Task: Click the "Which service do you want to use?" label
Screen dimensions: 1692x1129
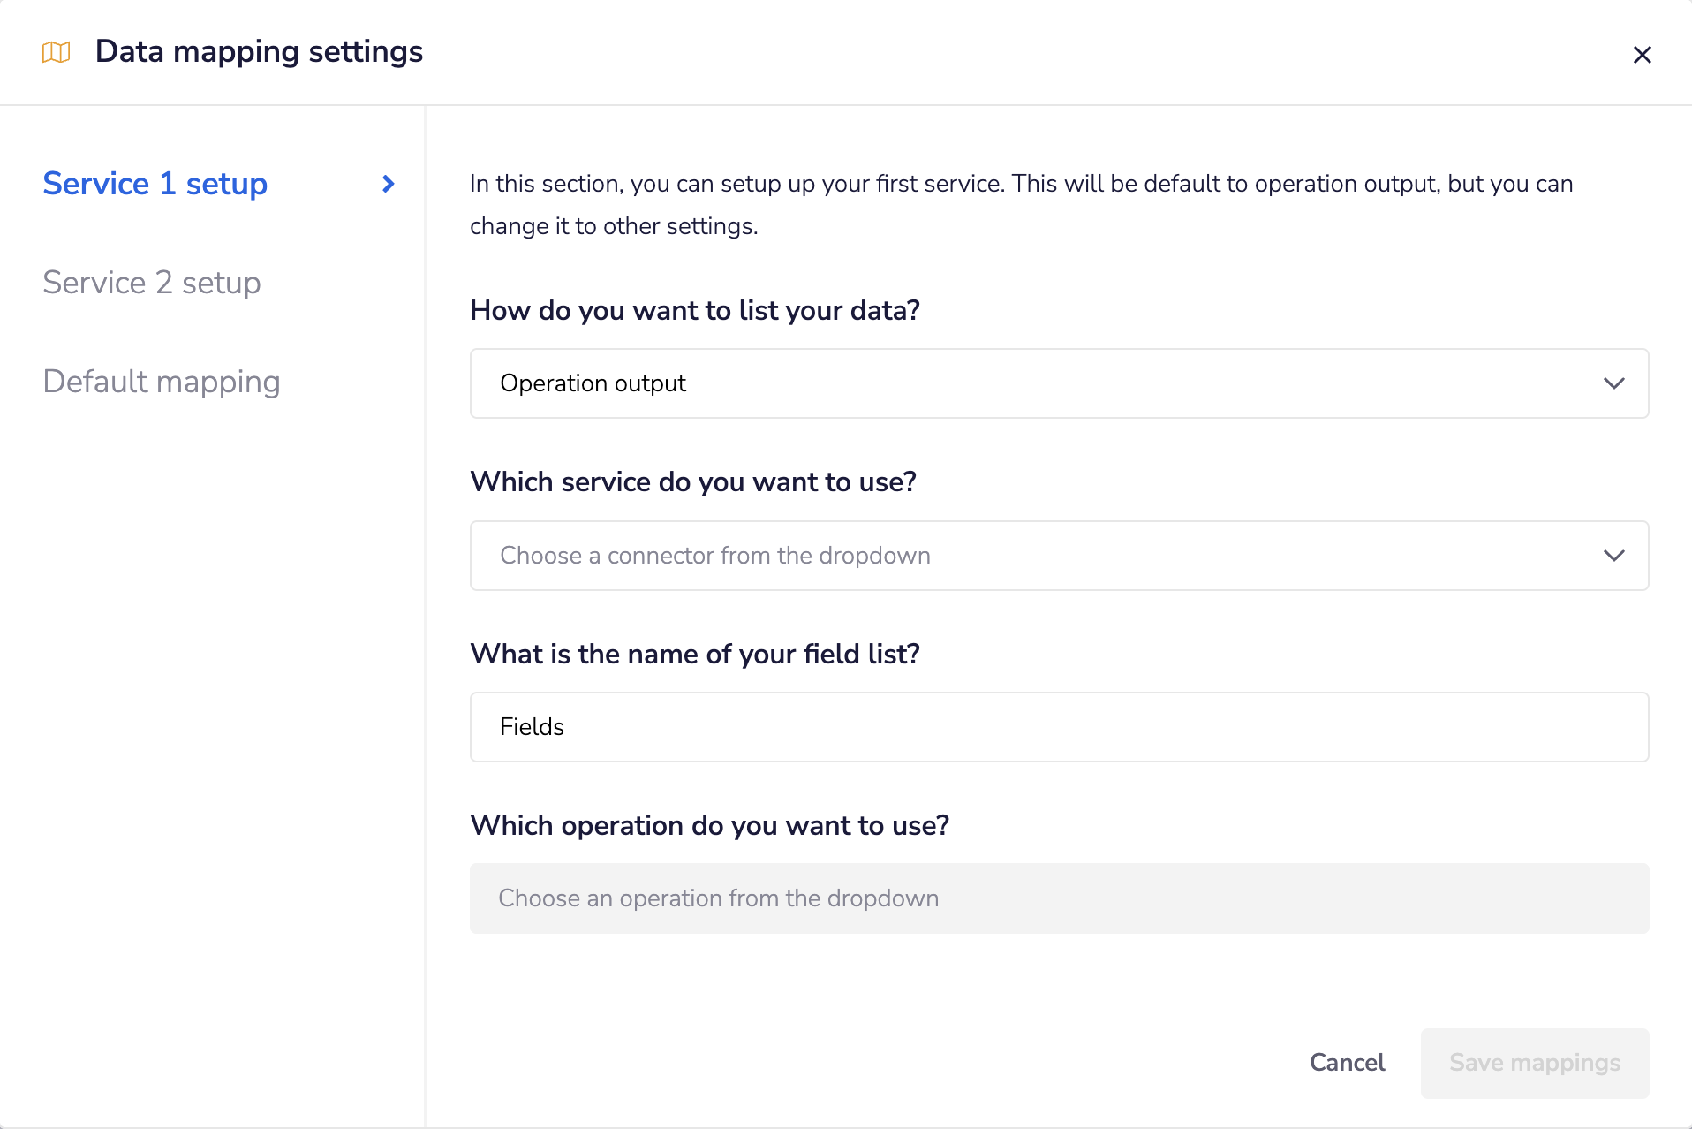Action: coord(693,482)
